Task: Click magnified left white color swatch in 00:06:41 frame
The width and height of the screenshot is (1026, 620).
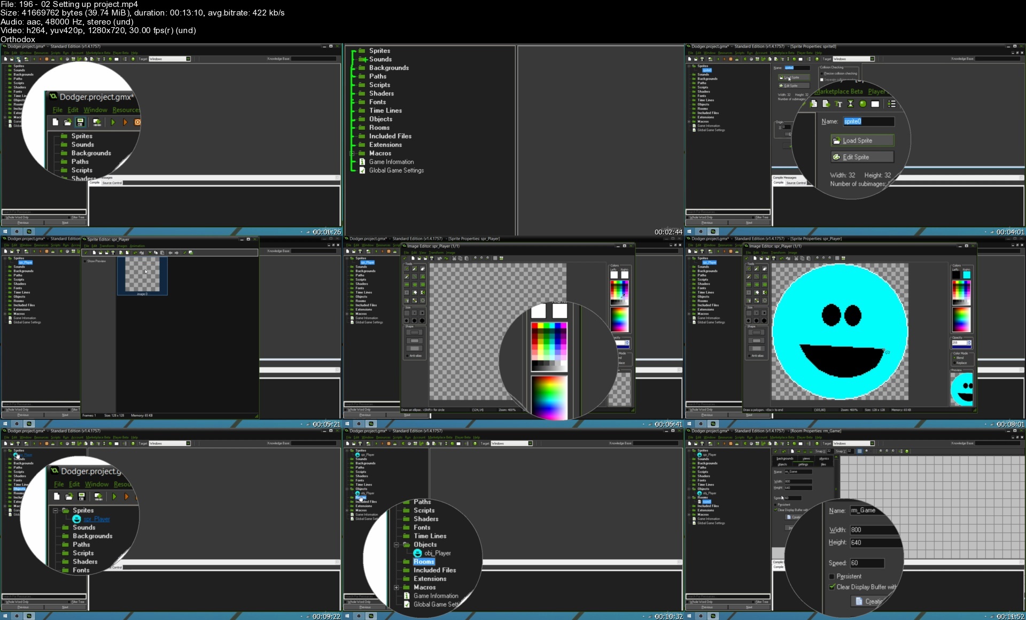Action: tap(538, 311)
